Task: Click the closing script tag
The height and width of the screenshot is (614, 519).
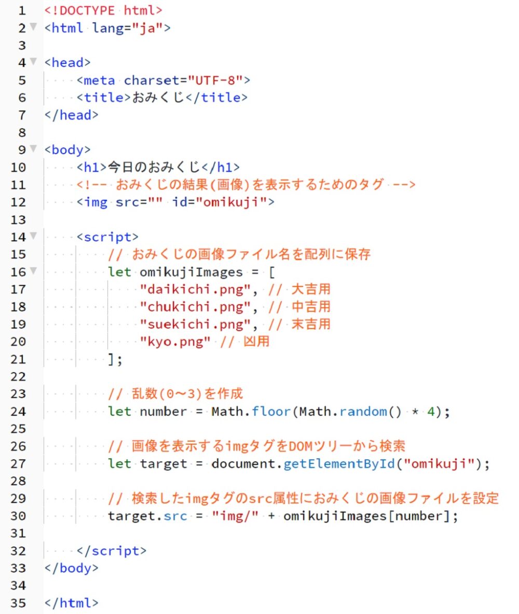Action: [x=111, y=551]
